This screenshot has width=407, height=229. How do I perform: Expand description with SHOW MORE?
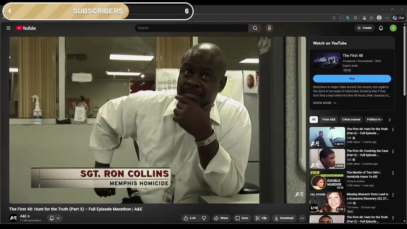pos(325,103)
